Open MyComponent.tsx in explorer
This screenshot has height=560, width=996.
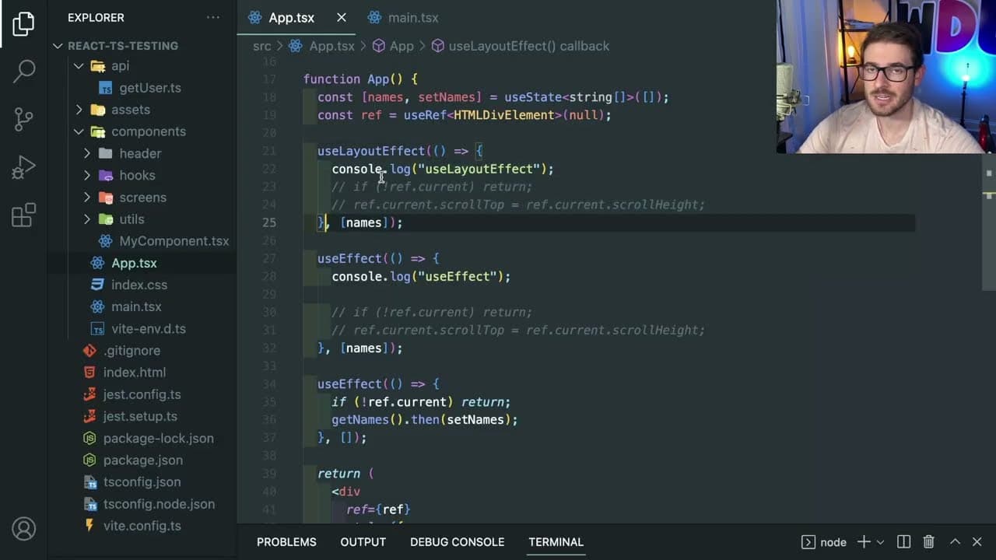(x=174, y=241)
